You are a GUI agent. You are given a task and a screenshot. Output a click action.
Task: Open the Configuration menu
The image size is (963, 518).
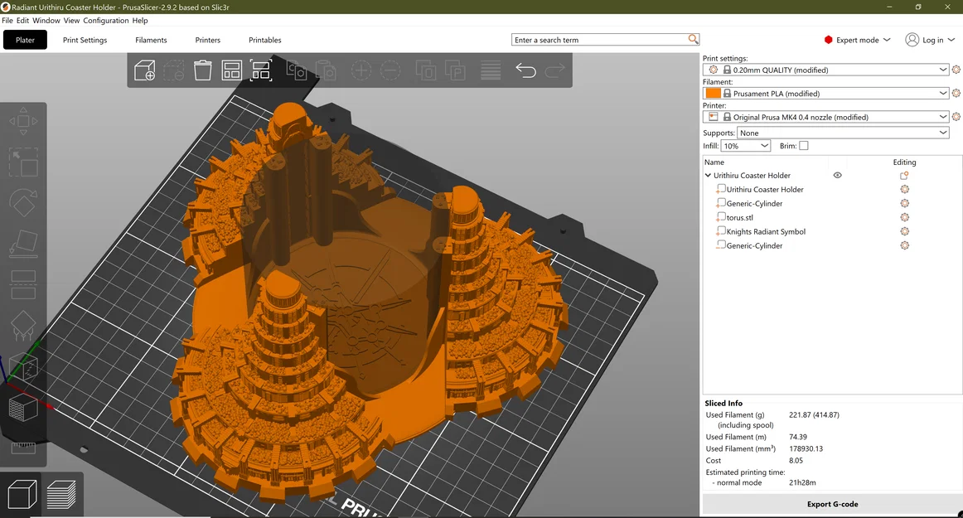[106, 20]
